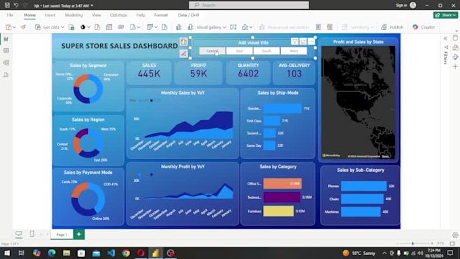The height and width of the screenshot is (259, 460).
Task: Click Focus mode icon on selected visual
Action: point(303,42)
